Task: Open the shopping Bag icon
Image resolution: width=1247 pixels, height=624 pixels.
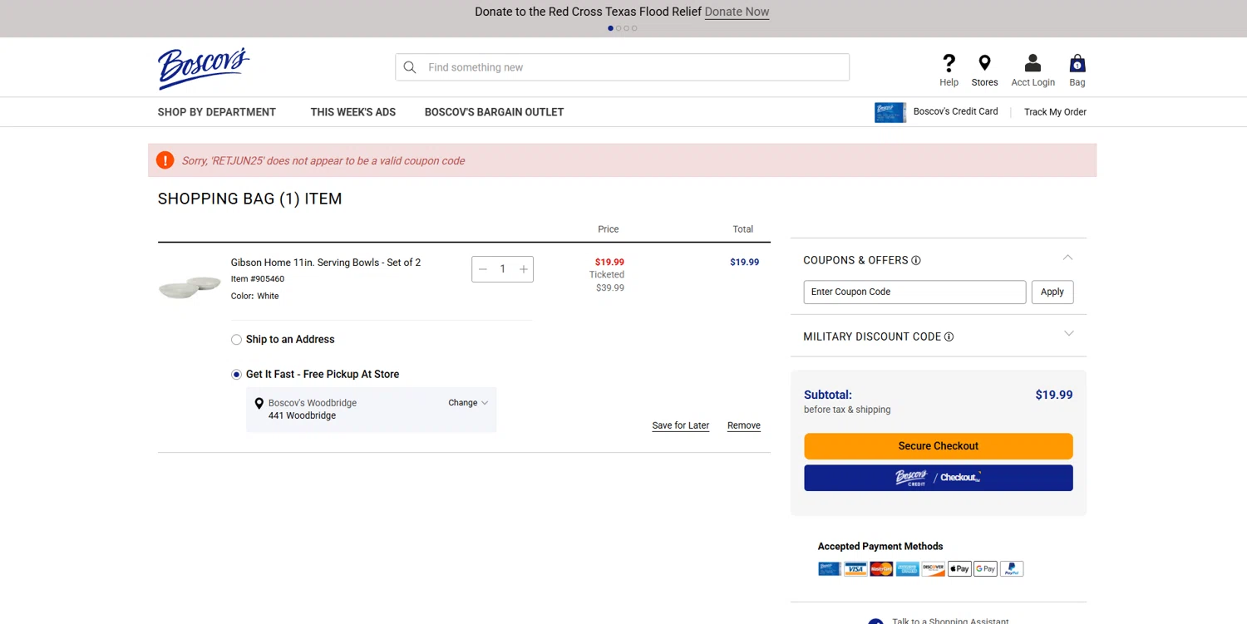Action: tap(1077, 63)
